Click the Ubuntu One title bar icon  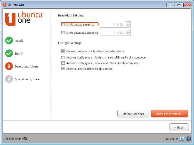click(x=5, y=5)
